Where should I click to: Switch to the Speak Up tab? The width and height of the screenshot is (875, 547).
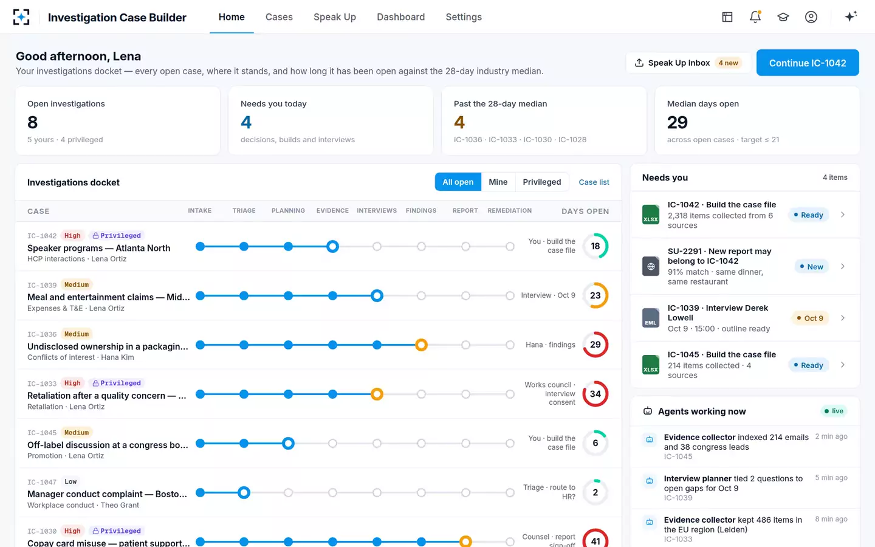click(335, 17)
